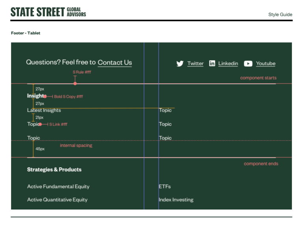Screen dimensions: 303x234
Task: Select the Active Quantitative Equity link
Action: 57,200
